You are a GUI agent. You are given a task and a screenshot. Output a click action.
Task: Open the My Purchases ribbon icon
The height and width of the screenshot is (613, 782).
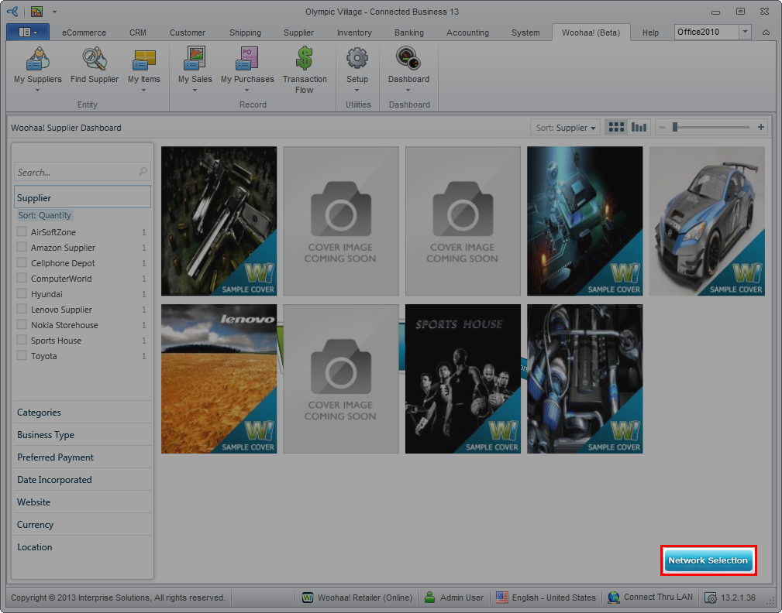(247, 59)
